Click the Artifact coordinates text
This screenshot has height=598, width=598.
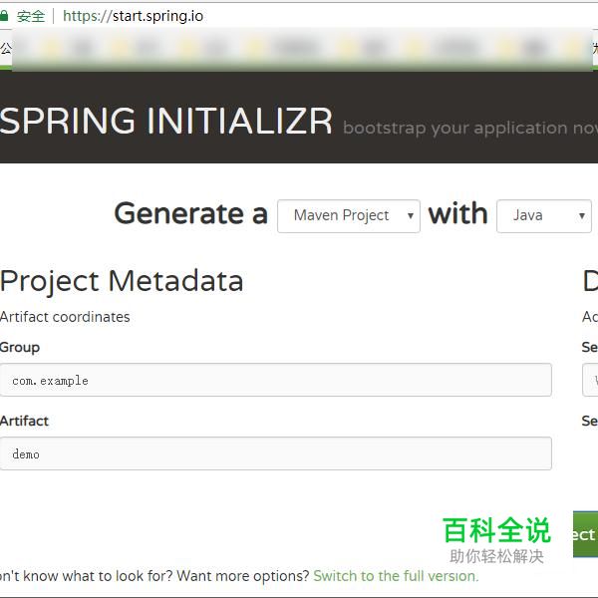65,317
